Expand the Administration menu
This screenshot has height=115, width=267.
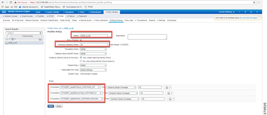pos(95,12)
